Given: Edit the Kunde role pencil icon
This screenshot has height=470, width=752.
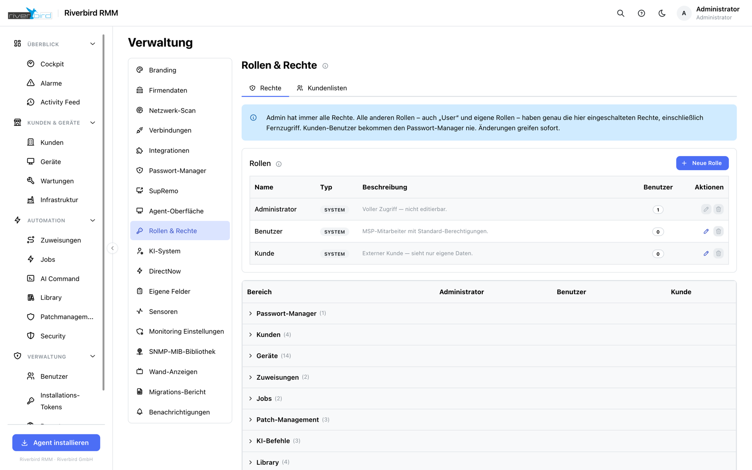Looking at the screenshot, I should [x=706, y=253].
